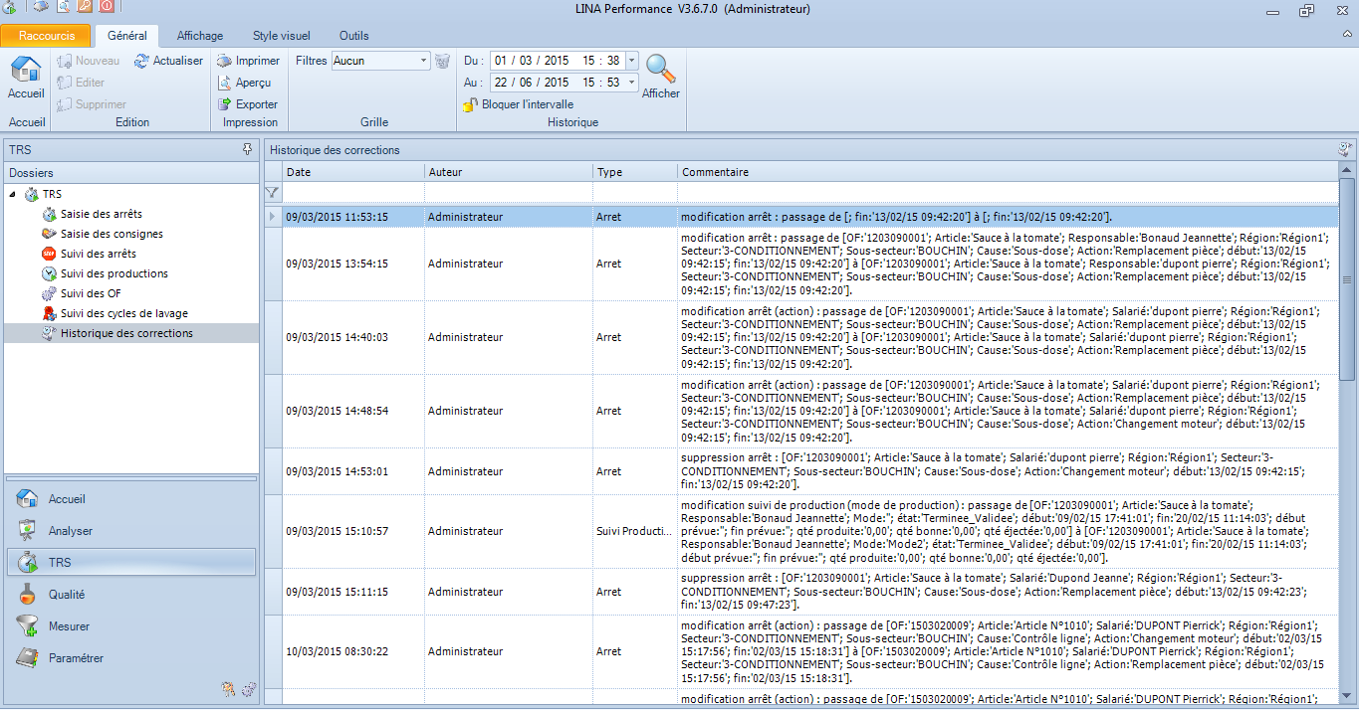Collapse the ribbon with the chevron
Screen dimensions: 1359x710
1345,35
